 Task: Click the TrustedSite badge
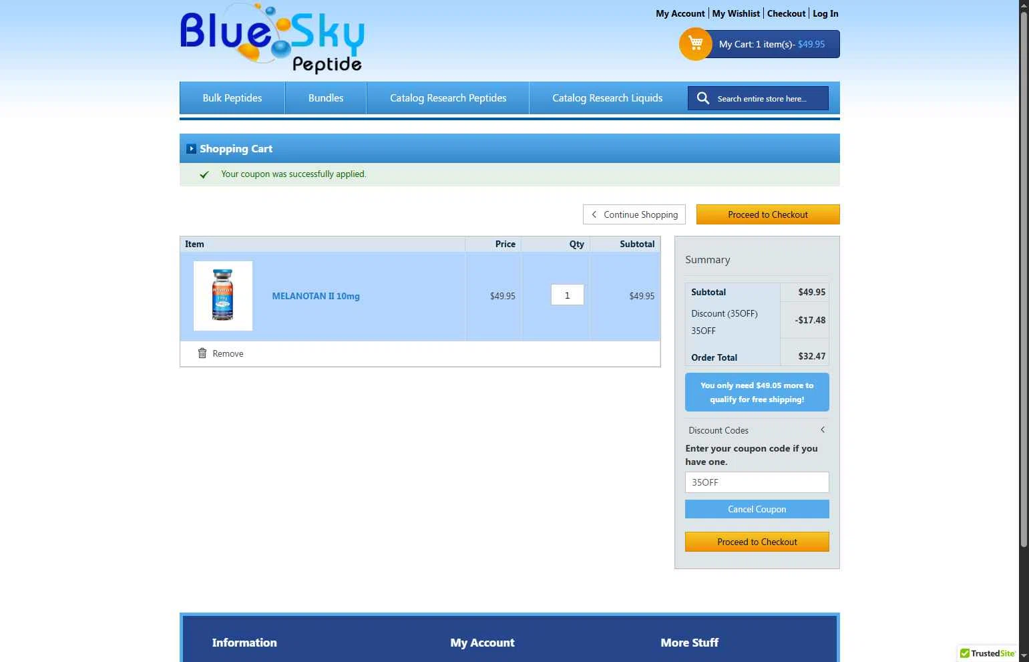(x=988, y=653)
